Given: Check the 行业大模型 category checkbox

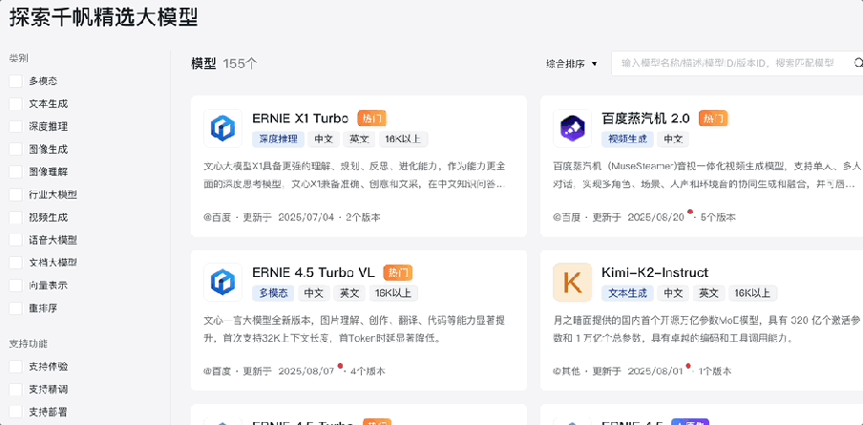Looking at the screenshot, I should tap(15, 195).
